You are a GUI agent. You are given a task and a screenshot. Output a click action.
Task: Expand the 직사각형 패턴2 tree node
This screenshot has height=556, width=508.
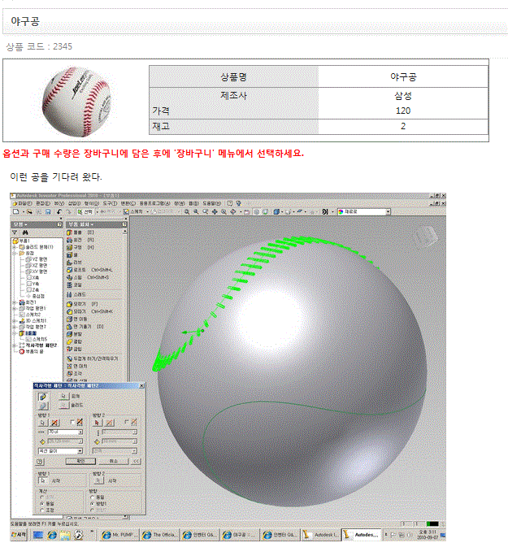(15, 345)
